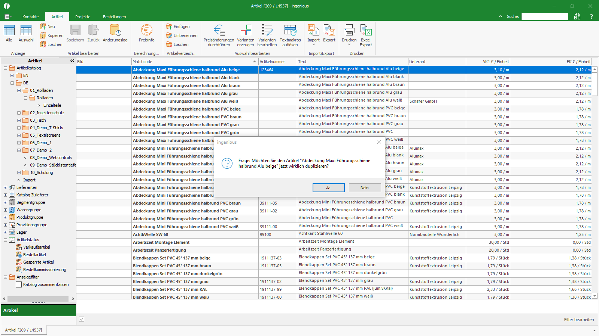Confirm duplication with Ja button
Screen dimensions: 599x336
coord(329,188)
